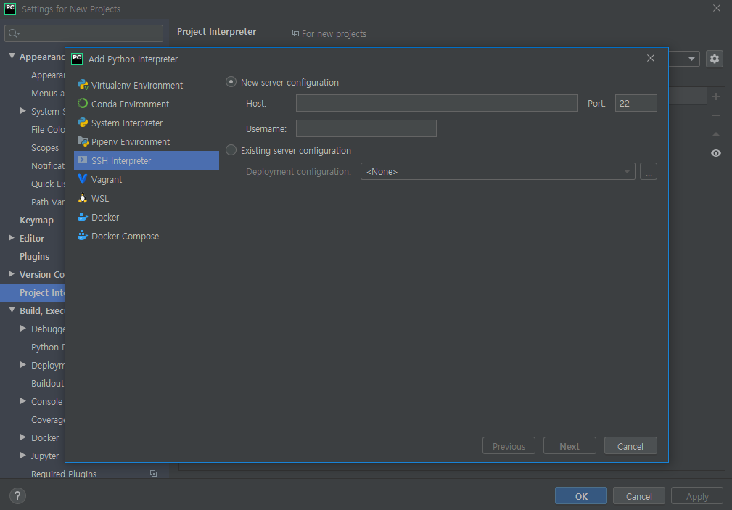732x510 pixels.
Task: Expand the Deployment node
Action: click(23, 365)
